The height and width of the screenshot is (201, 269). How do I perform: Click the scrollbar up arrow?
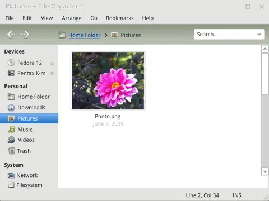point(265,49)
